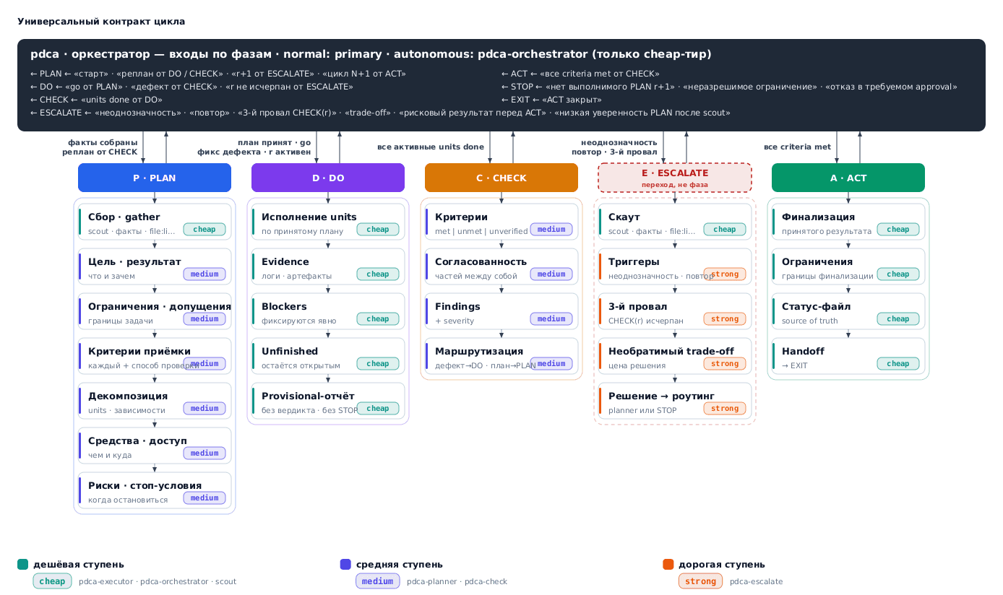Click the legend text 'pdca-planner · pdca-check'
The height and width of the screenshot is (595, 1003).
[457, 581]
